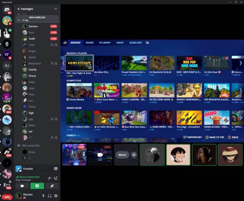Open options dots on first stream tile
Screen dimensions: 244x201
[83, 161]
